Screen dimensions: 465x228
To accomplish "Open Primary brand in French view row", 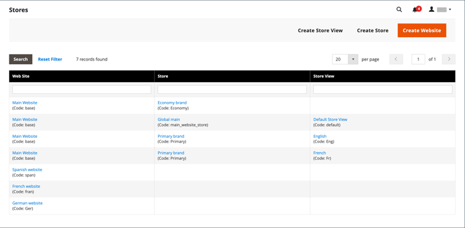I will click(171, 153).
